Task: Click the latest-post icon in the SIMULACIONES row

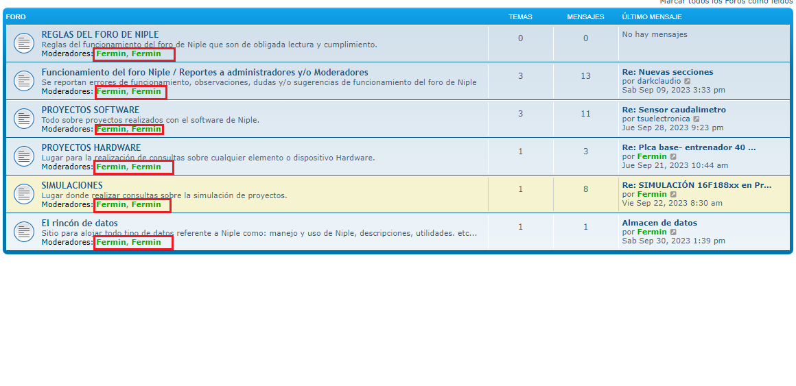Action: pyautogui.click(x=673, y=195)
